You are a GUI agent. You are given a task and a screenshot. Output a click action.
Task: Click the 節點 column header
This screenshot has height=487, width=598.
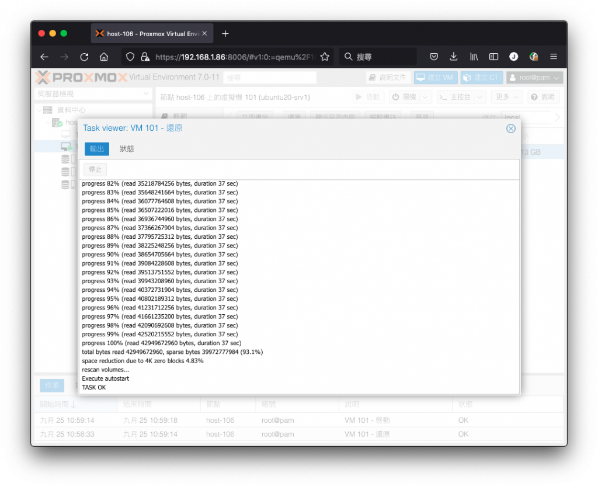tap(228, 404)
